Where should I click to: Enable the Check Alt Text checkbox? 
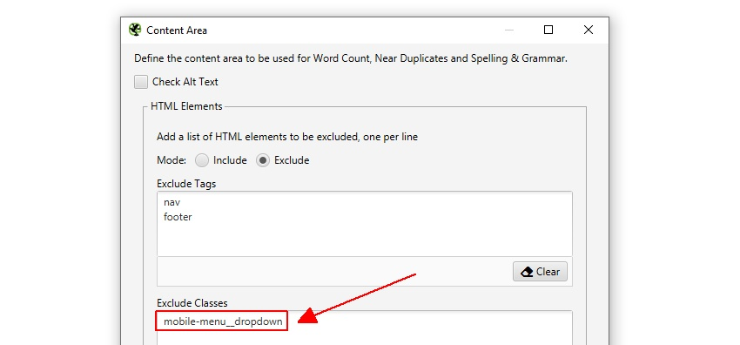point(141,82)
